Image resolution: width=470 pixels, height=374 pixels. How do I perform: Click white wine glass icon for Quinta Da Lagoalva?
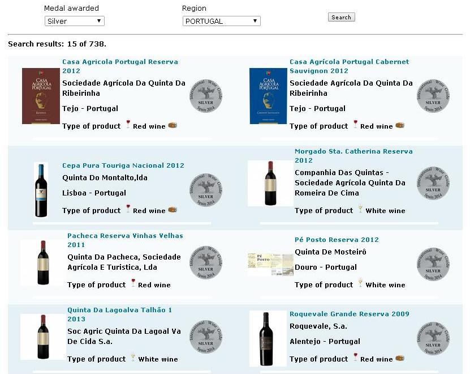point(133,358)
